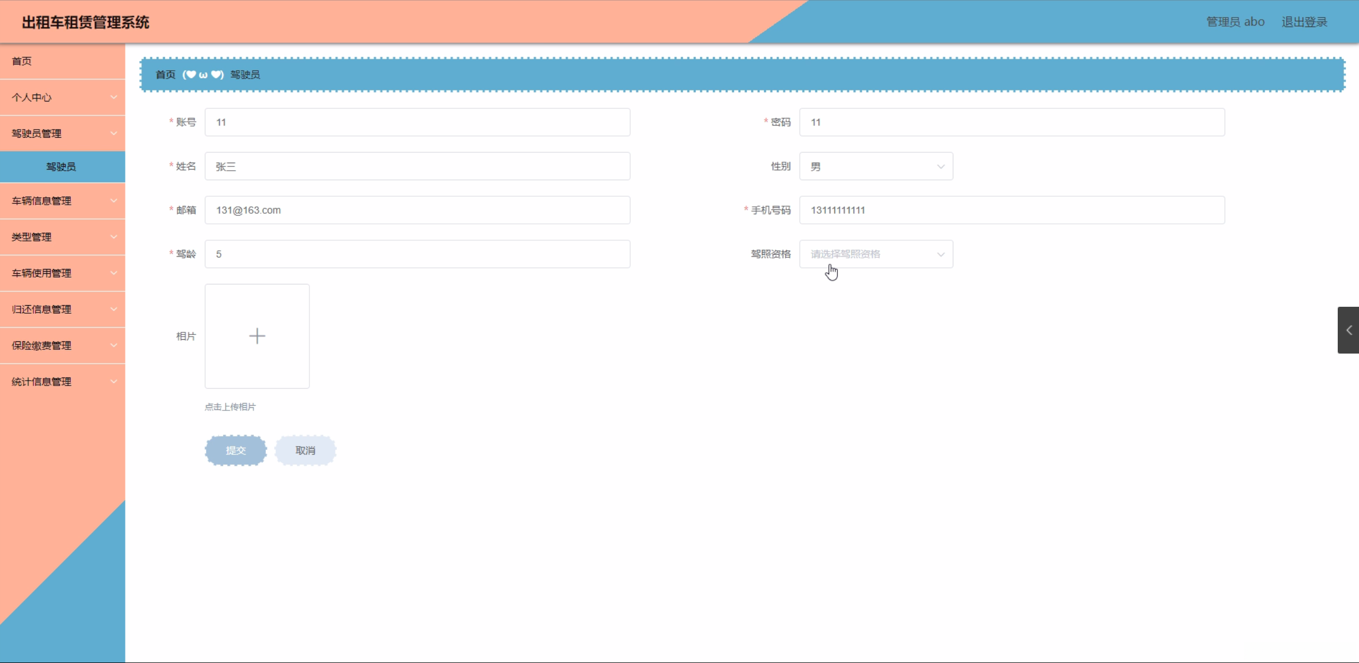
Task: Click the 驾龄 driving years field
Action: [417, 254]
